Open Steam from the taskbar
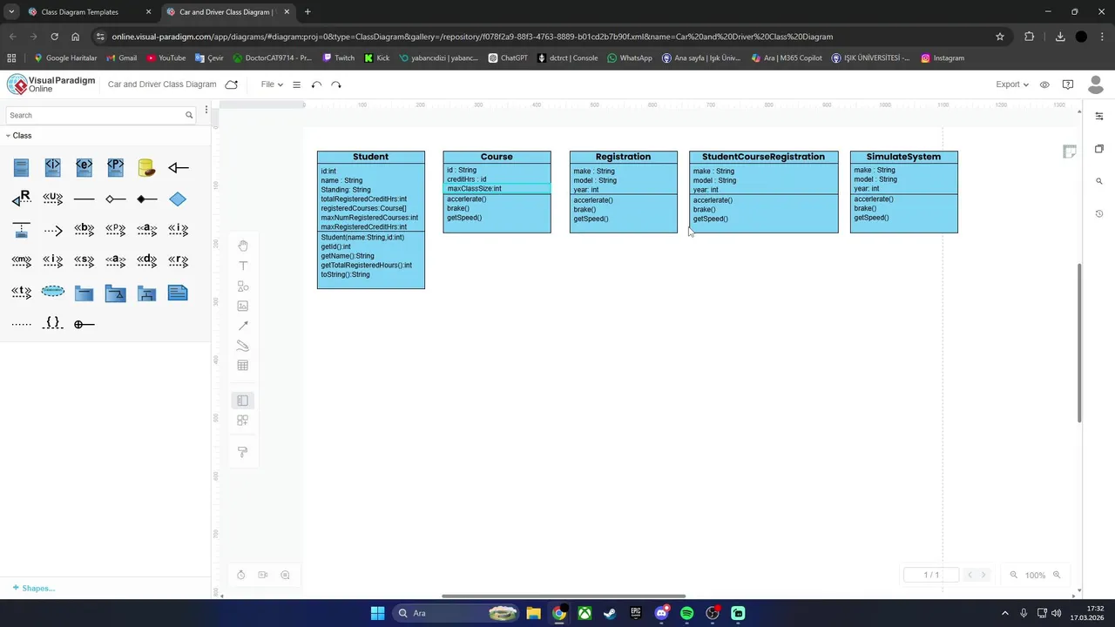Screen dimensions: 1115x627 coord(610,613)
